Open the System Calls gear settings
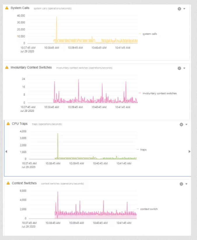This screenshot has width=197, height=240. click(179, 9)
